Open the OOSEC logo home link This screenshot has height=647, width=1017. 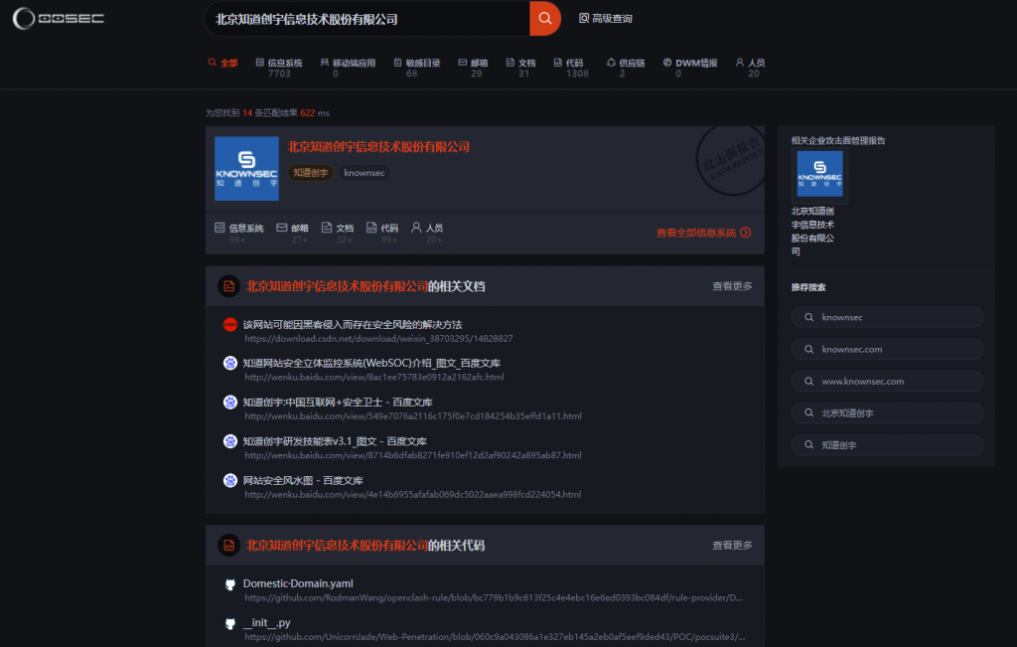coord(59,18)
